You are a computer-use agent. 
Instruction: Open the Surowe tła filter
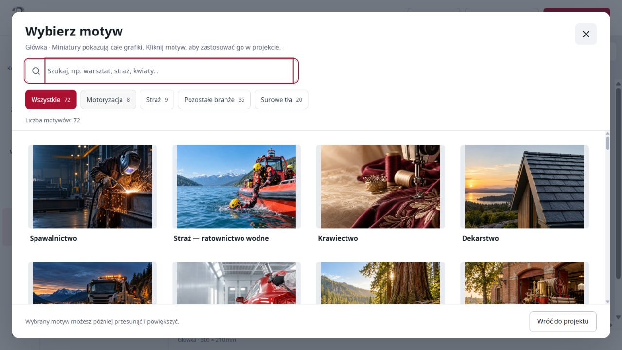click(x=281, y=100)
